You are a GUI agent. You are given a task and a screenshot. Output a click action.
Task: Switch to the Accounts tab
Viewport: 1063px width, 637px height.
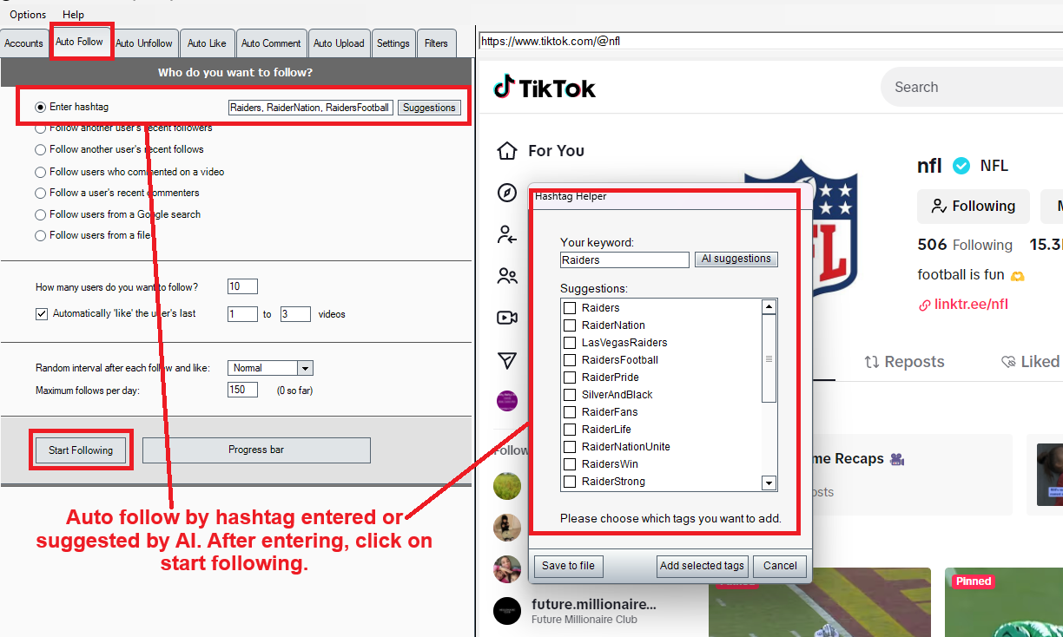tap(23, 43)
